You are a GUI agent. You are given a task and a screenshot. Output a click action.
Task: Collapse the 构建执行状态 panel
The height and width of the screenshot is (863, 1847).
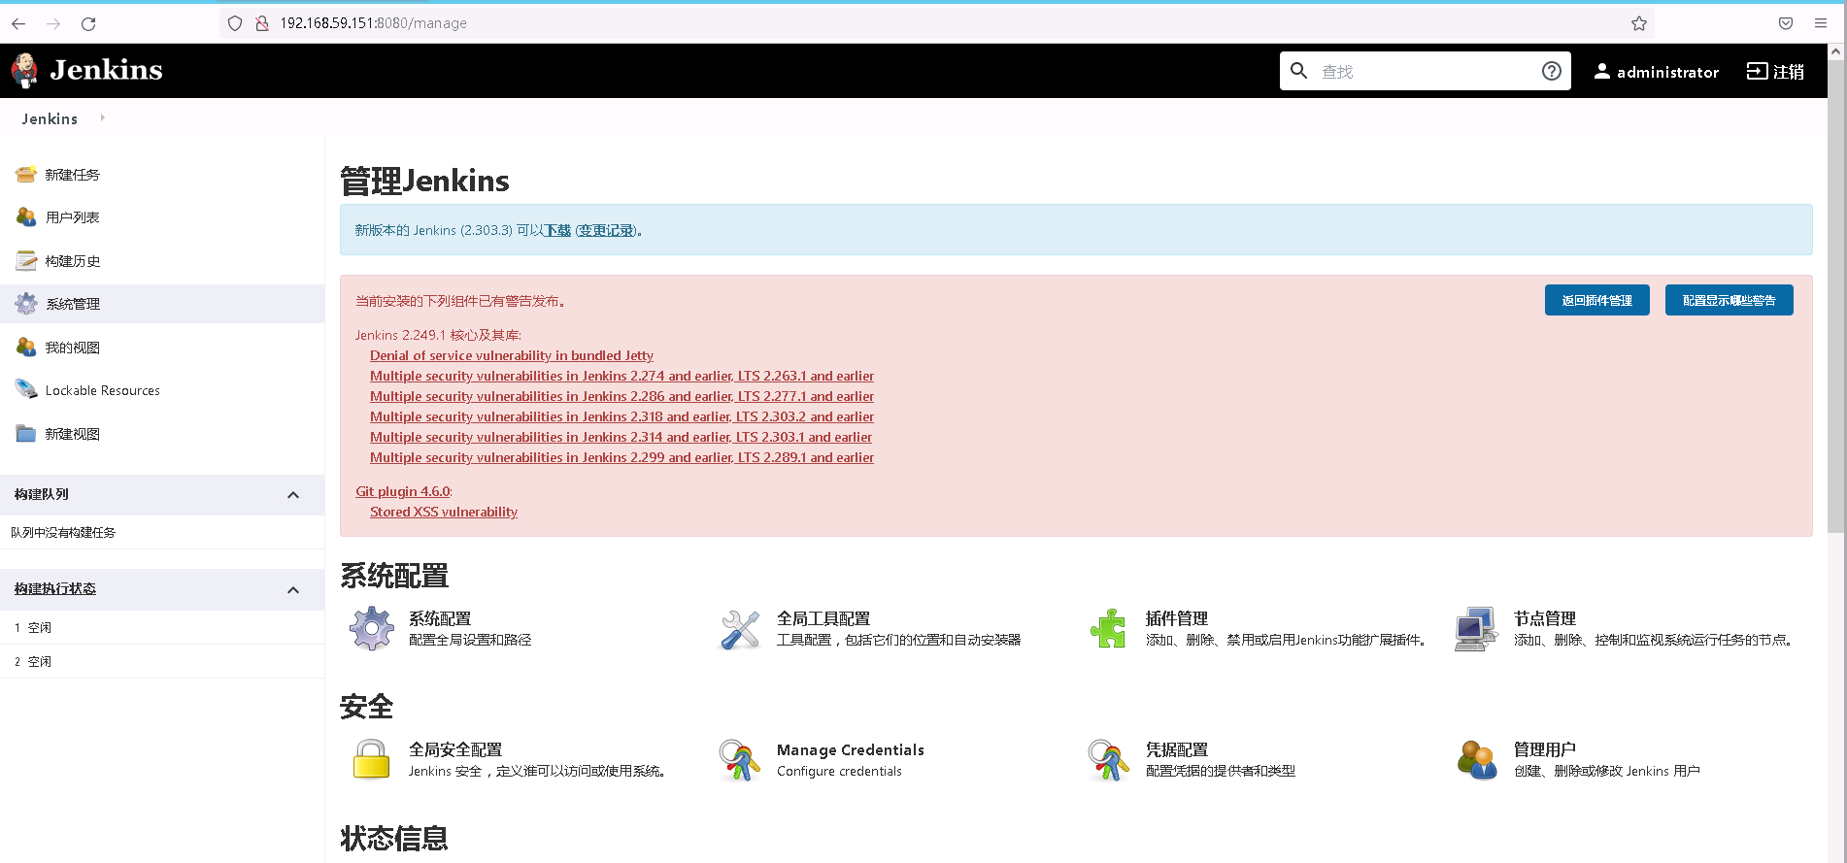tap(293, 590)
